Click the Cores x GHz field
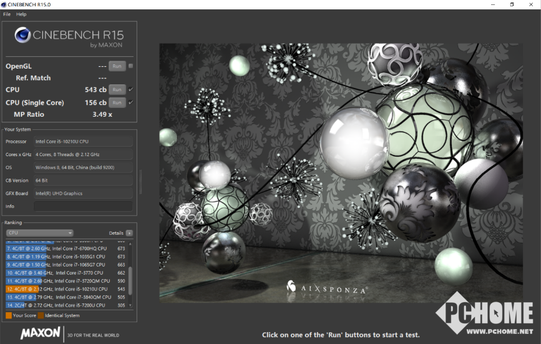The height and width of the screenshot is (344, 541). 83,155
